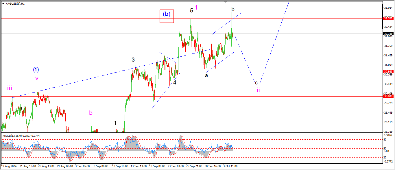
Task: Click the 28.789 price axis value
Action: (388, 132)
